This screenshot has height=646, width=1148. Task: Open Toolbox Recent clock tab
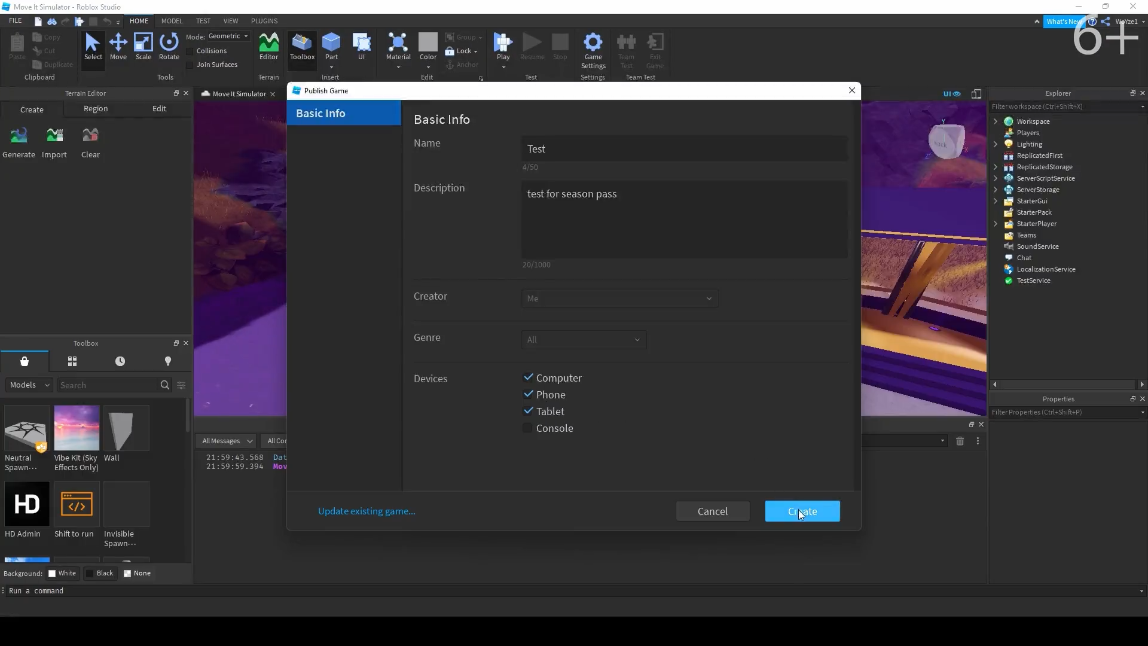120,361
